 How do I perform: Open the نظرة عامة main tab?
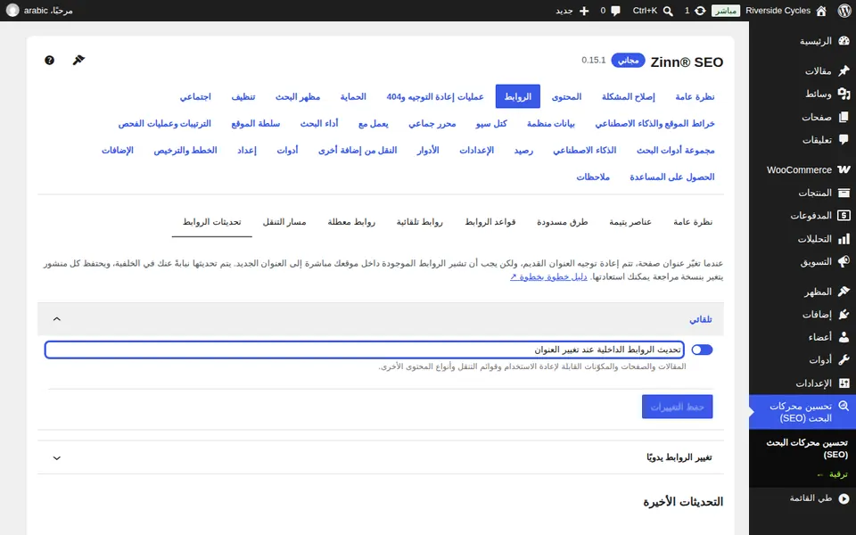click(695, 96)
